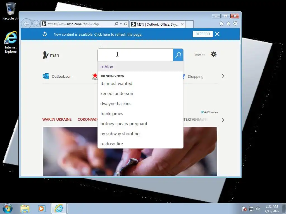Select 'dwayne haskins' trending suggestion
This screenshot has width=286, height=214.
click(x=140, y=104)
